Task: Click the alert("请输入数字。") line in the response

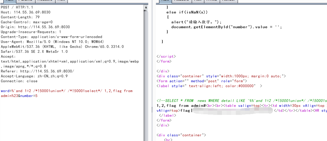Action: point(196,22)
